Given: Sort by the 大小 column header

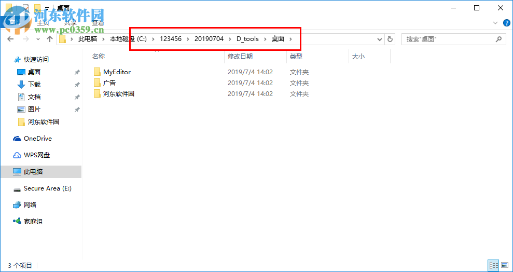Looking at the screenshot, I should 358,56.
